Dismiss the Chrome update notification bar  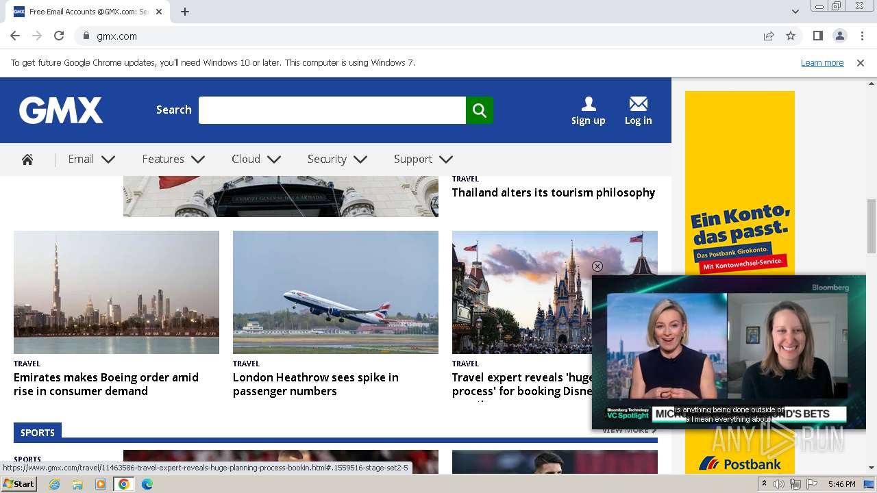point(861,63)
